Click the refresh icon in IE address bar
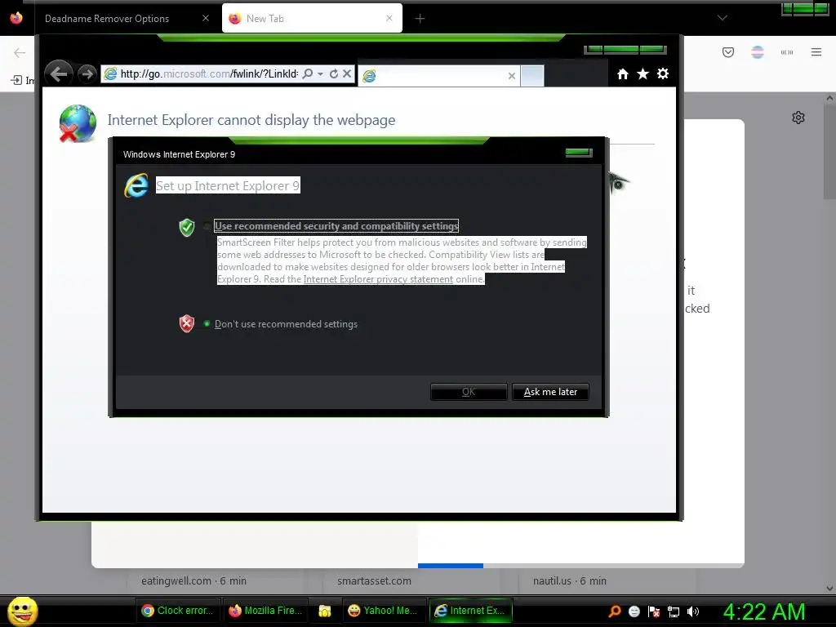836x627 pixels. pyautogui.click(x=334, y=73)
